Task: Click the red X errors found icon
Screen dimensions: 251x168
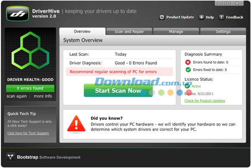Action: point(188,62)
